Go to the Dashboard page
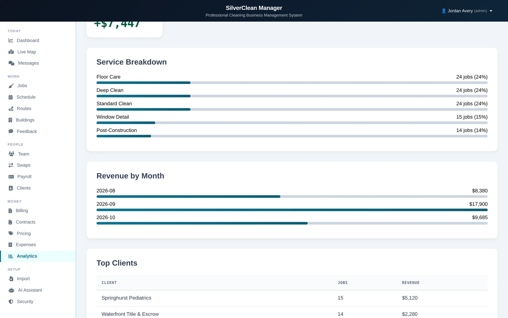 tap(38, 40)
